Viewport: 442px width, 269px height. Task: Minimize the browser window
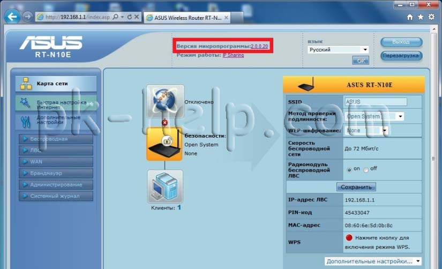point(400,5)
